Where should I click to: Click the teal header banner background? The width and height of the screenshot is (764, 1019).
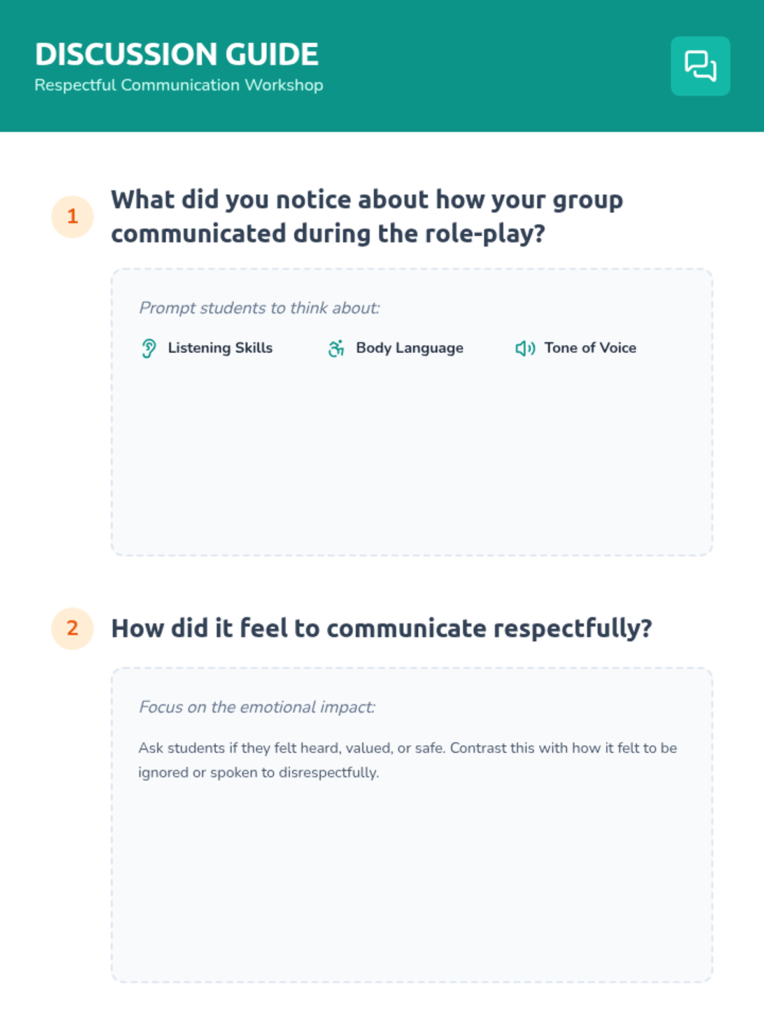pyautogui.click(x=497, y=66)
